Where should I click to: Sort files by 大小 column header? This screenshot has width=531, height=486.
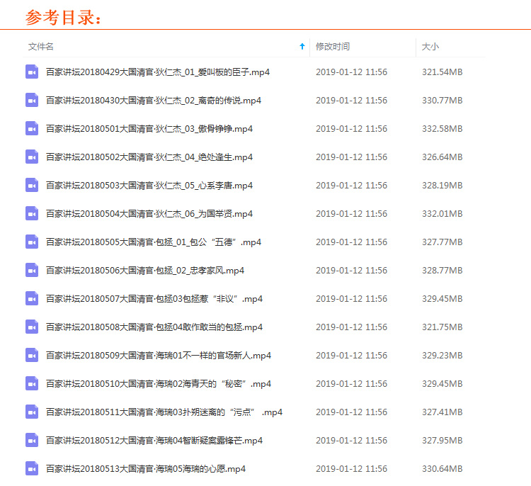pyautogui.click(x=430, y=47)
